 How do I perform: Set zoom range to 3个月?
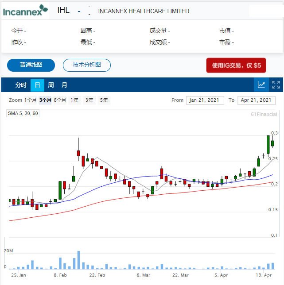45,100
